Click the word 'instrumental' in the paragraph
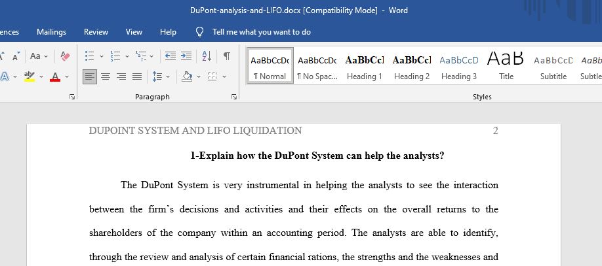Screen dimensions: 602x266 [x=273, y=185]
